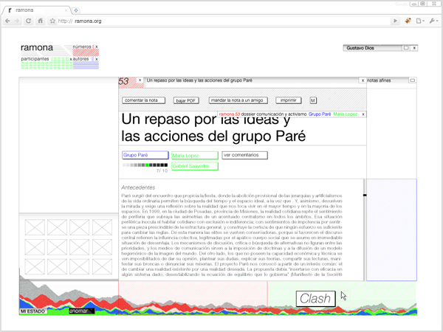Open the first placeholder thumbnail in bottom row
This screenshot has width=443, height=332.
(35, 267)
